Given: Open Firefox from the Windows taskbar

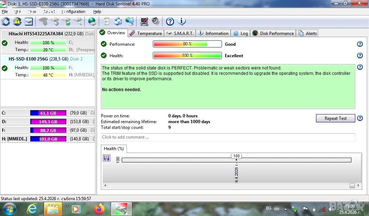Looking at the screenshot, I should pos(99,208).
